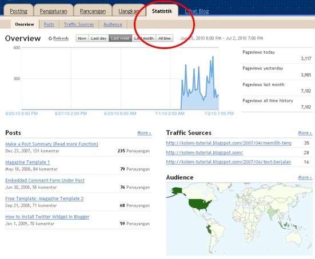
Task: Open the kolom-tutorial.blogspot.com/ root URL
Action: coord(204,152)
